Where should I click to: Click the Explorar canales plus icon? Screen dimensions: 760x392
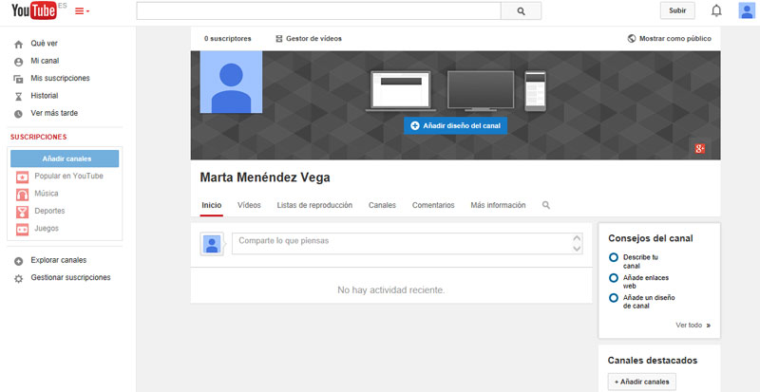18,261
